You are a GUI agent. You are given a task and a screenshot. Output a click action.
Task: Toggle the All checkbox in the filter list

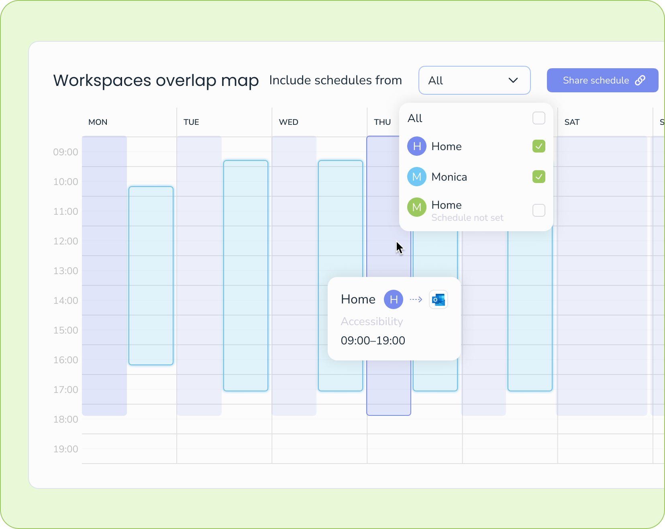pos(539,118)
